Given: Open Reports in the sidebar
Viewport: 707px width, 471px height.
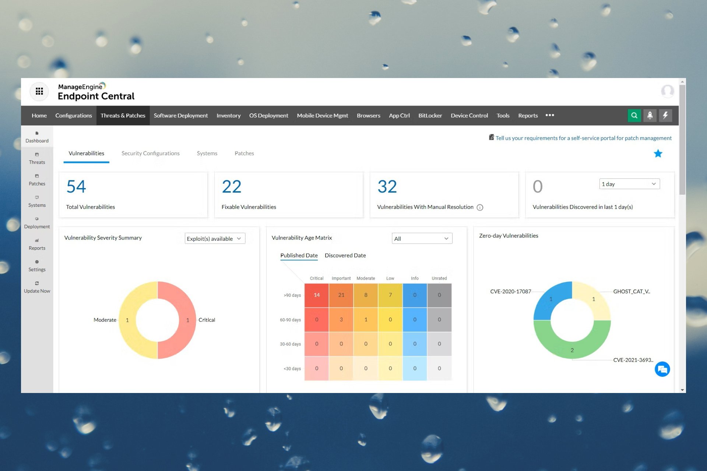Looking at the screenshot, I should click(37, 244).
